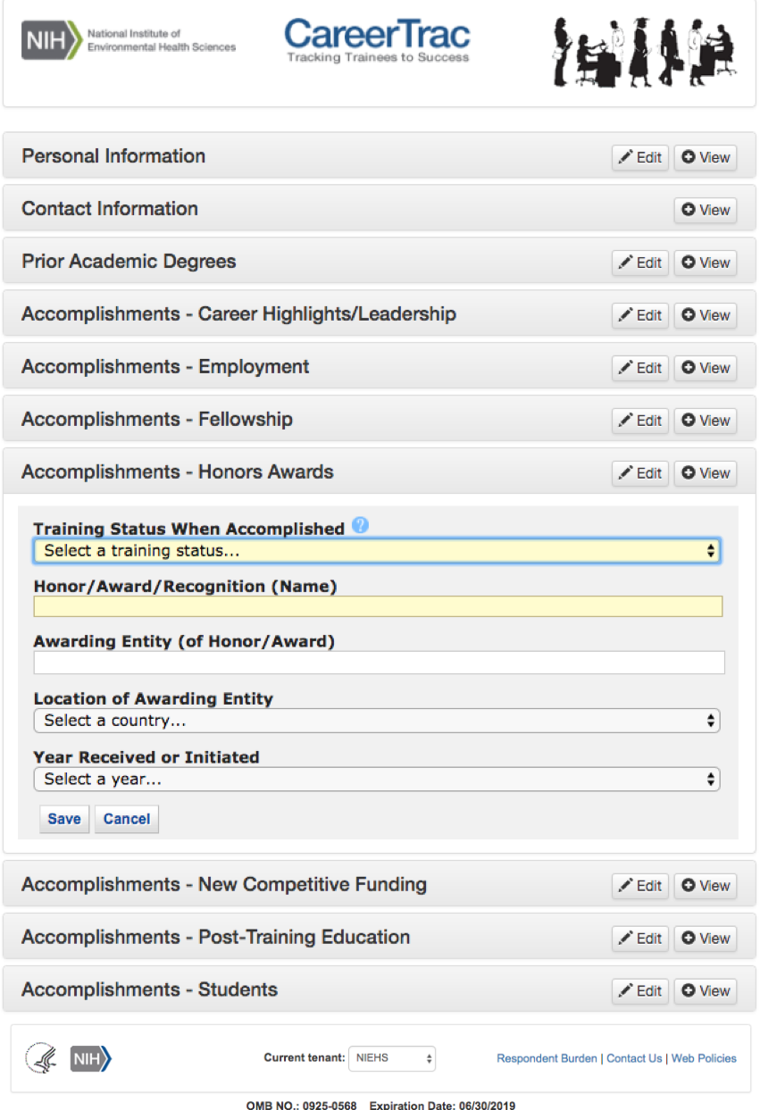The width and height of the screenshot is (760, 1110).
Task: Open the Select a country dropdown
Action: coord(377,721)
